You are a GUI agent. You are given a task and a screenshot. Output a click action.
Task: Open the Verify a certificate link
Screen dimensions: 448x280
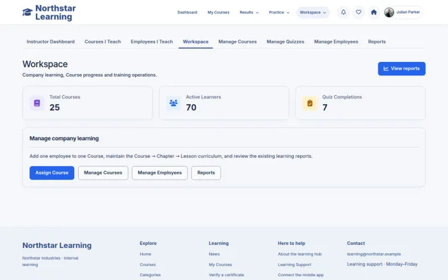(227, 275)
